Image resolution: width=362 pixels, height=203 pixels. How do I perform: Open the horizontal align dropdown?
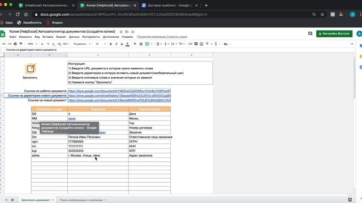click(x=158, y=44)
